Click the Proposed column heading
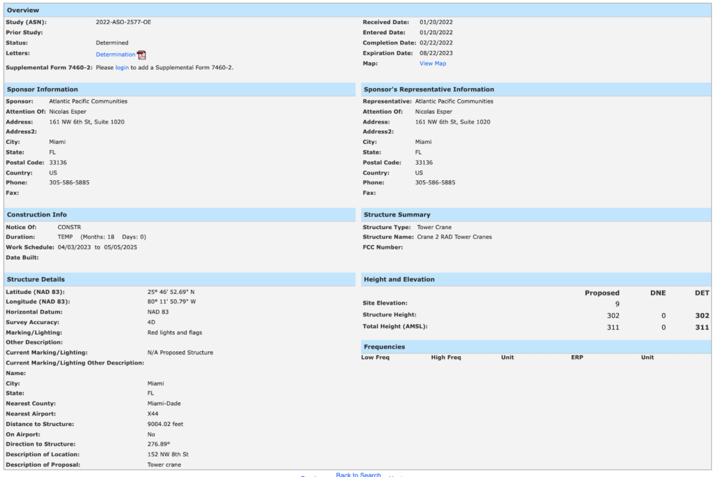The height and width of the screenshot is (477, 716). point(601,293)
